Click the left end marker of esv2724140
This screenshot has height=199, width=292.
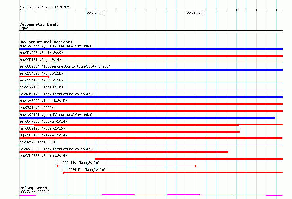(57, 166)
